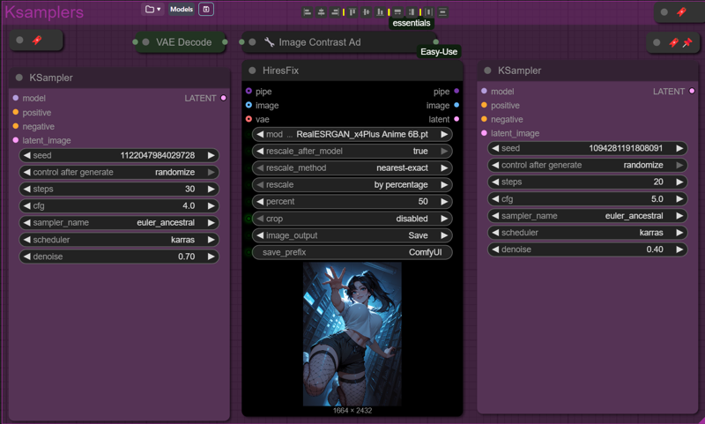
Task: Click the align vertical centers icon
Action: (367, 12)
